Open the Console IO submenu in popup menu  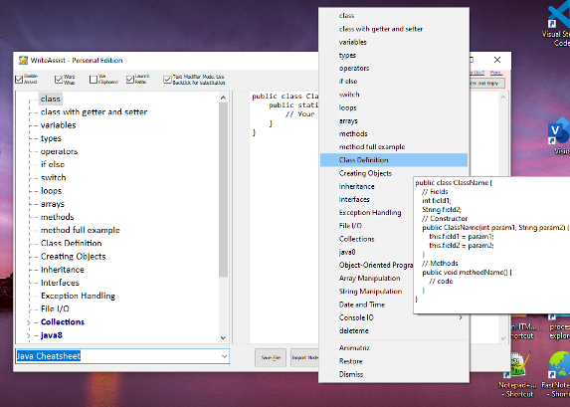(x=394, y=317)
